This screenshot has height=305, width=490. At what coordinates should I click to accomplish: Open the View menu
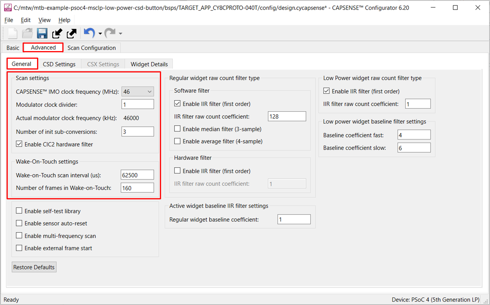pyautogui.click(x=44, y=20)
